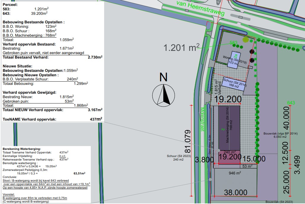Viewport: 305px width, 204px height.
Task: Select the bold '63,51m²' result
Action: (79, 173)
